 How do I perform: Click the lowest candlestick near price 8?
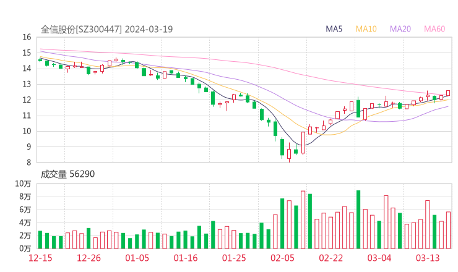289,153
